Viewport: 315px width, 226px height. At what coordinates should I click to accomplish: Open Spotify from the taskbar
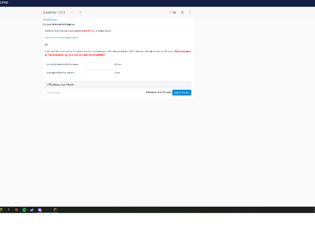pyautogui.click(x=24, y=210)
